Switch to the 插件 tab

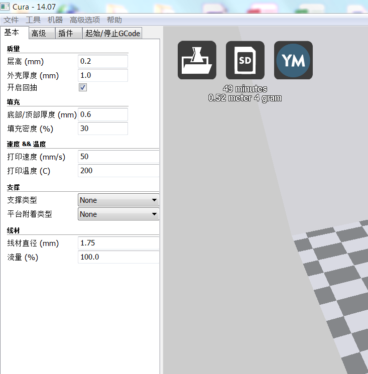(66, 33)
